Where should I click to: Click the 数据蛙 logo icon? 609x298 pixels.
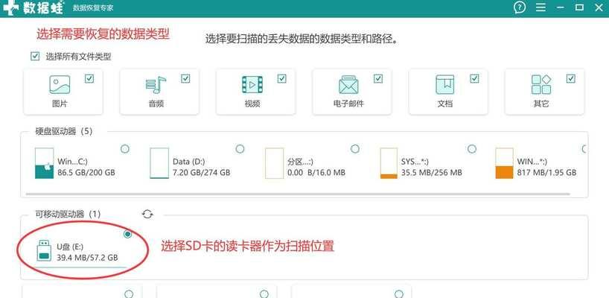[x=11, y=7]
